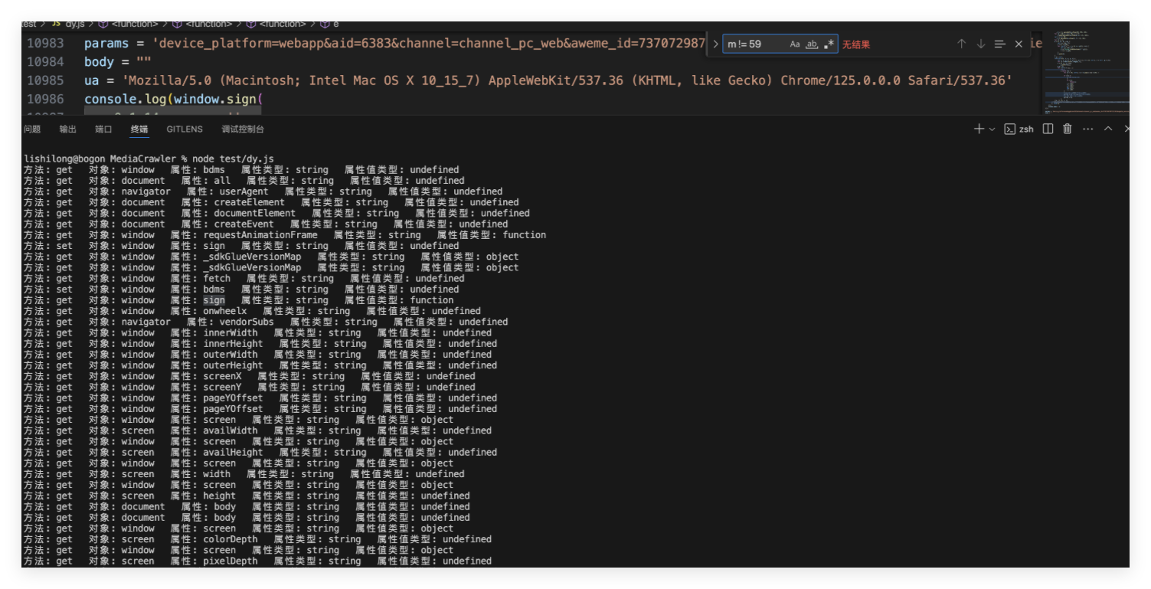
Task: Click line number 10983 in gutter
Action: [x=45, y=44]
